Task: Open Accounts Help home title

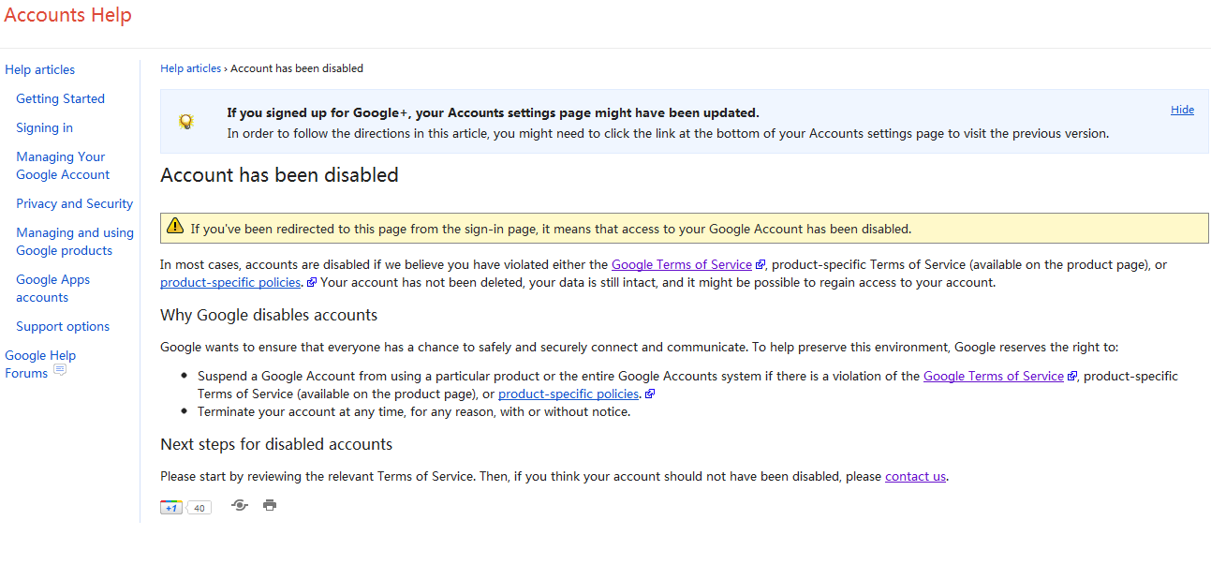Action: pyautogui.click(x=68, y=15)
